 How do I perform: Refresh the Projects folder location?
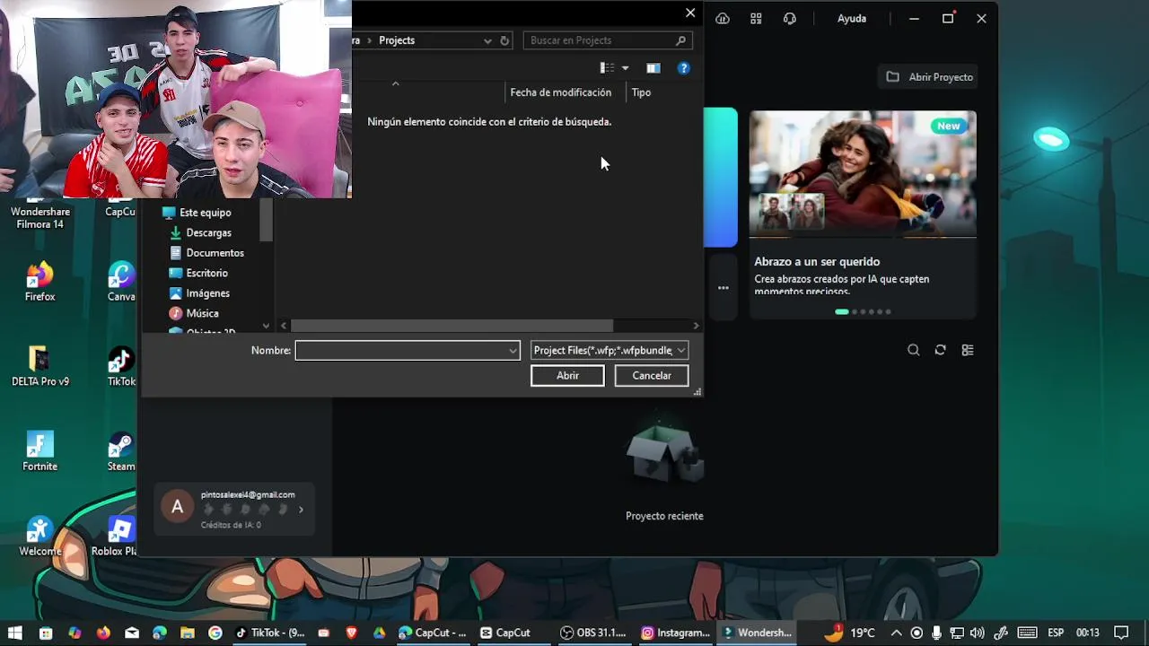(x=504, y=40)
